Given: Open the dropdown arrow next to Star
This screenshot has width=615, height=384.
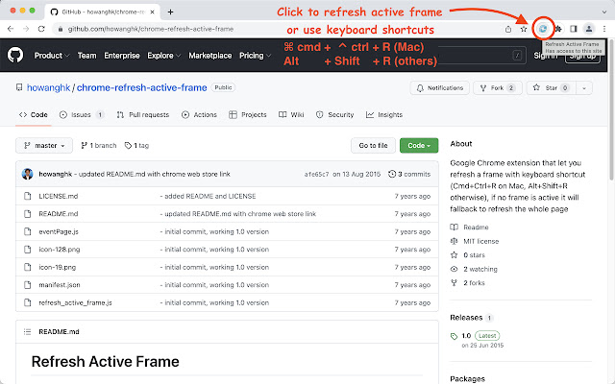Looking at the screenshot, I should tap(584, 88).
